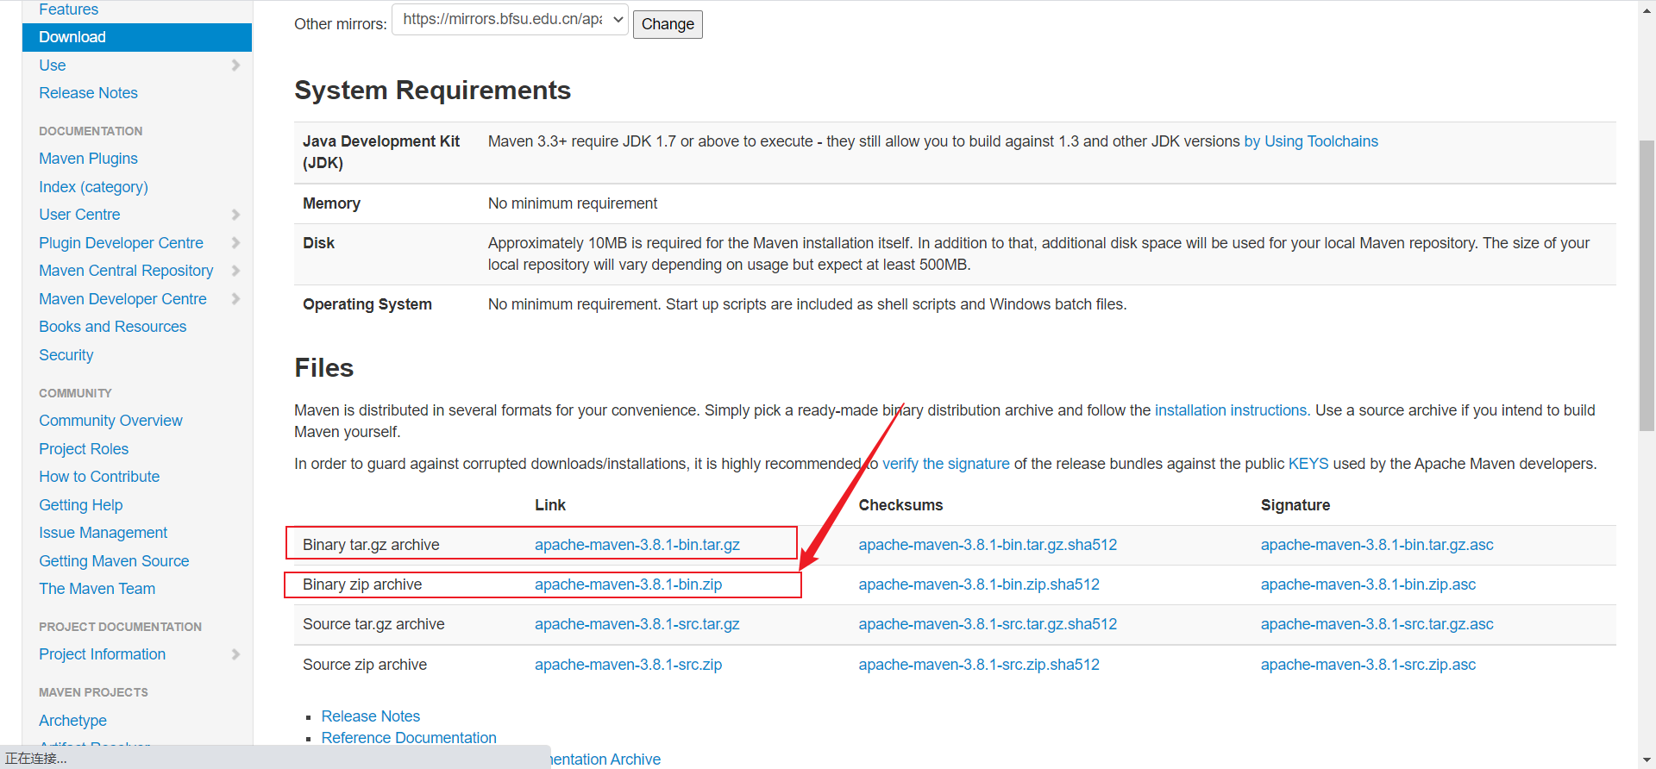The height and width of the screenshot is (769, 1656).
Task: Open the installation instructions link
Action: 1231,410
